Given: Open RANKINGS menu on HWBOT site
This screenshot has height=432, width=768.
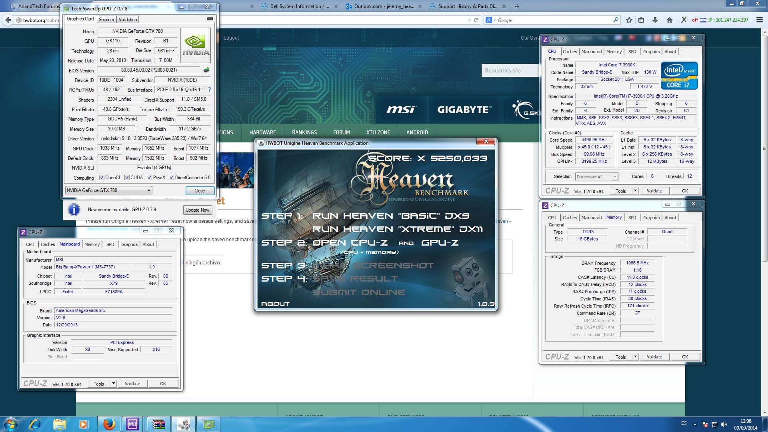Looking at the screenshot, I should click(304, 132).
